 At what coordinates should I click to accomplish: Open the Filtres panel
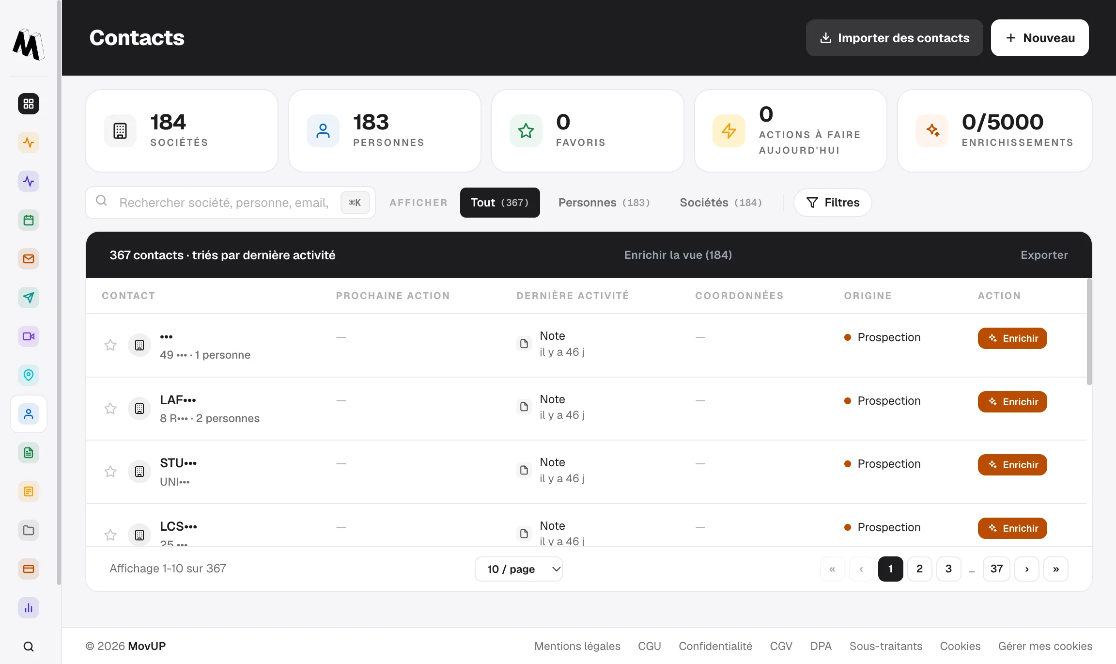point(833,203)
